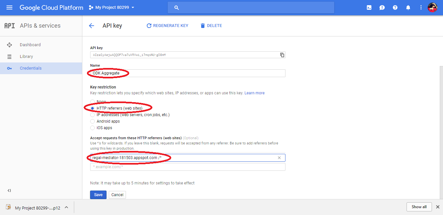
Task: Open the help question mark icon
Action: click(395, 7)
